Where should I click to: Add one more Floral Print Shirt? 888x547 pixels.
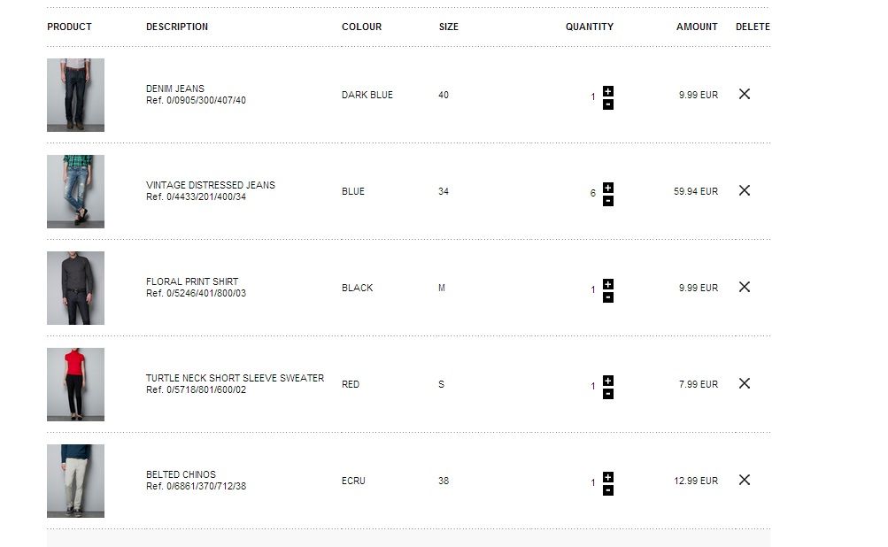point(608,284)
